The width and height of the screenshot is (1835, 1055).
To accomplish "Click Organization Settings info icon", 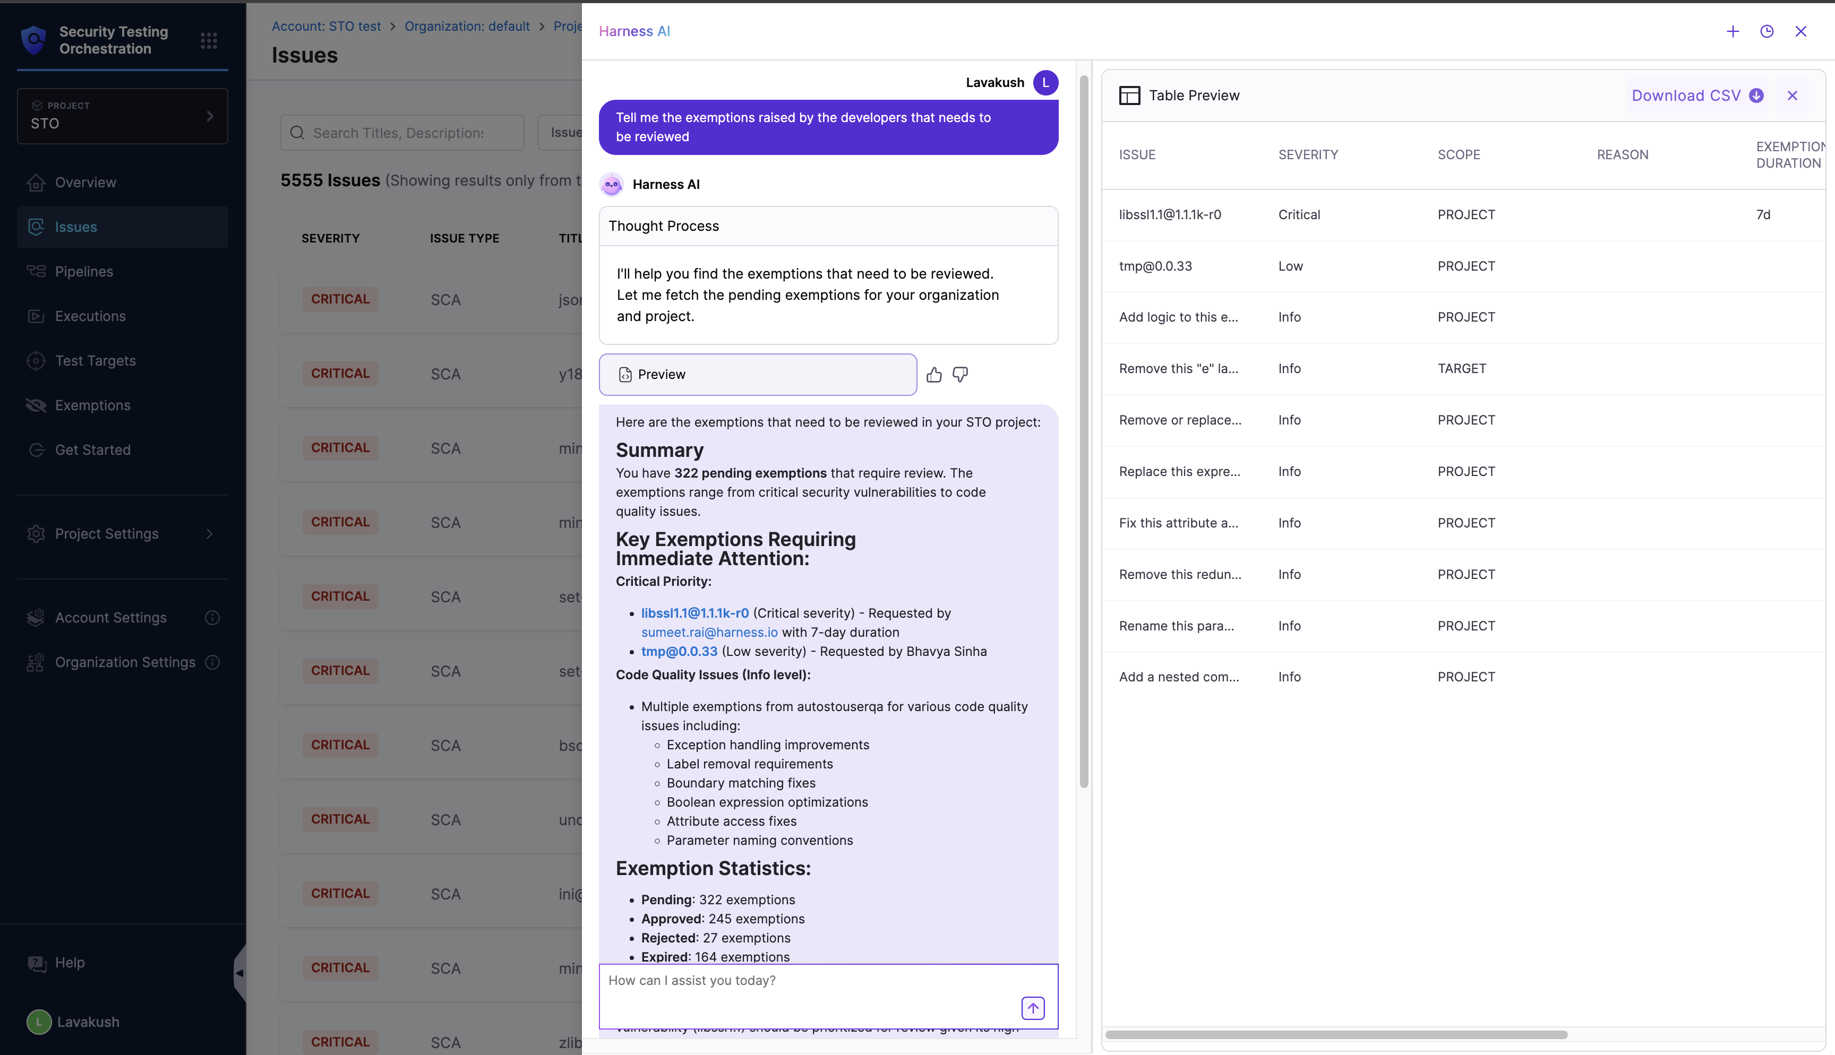I will pos(212,662).
